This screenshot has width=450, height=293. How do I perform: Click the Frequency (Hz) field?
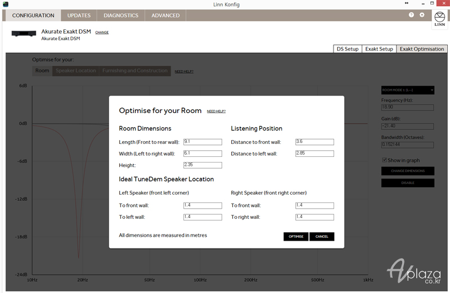pyautogui.click(x=407, y=107)
